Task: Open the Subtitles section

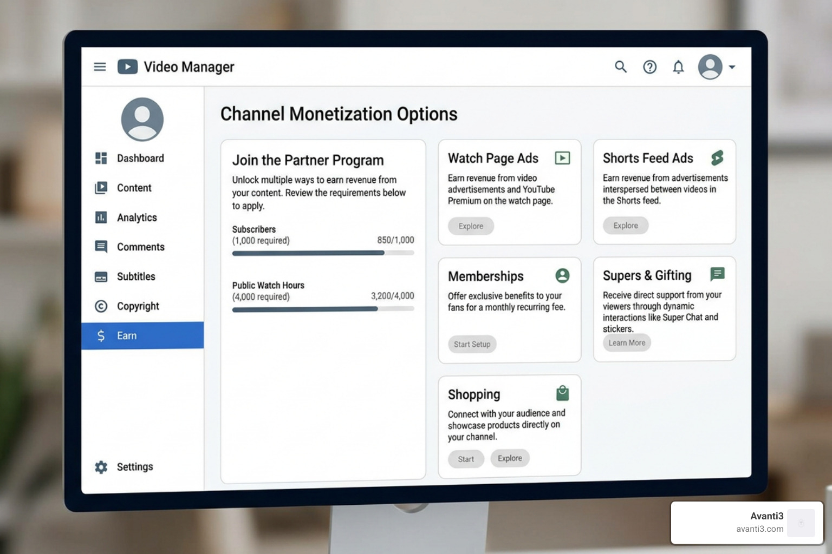Action: pos(136,276)
